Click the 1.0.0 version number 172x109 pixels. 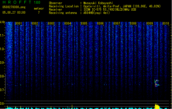coord(37,2)
